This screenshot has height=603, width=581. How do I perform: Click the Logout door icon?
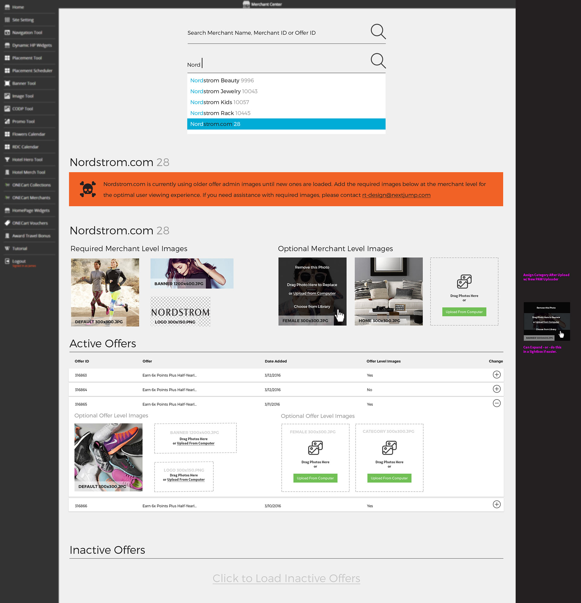click(x=7, y=261)
